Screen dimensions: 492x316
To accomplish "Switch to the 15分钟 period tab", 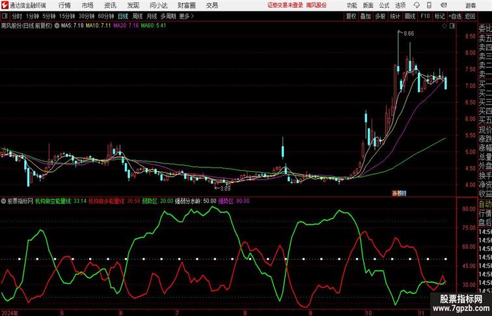I will pyautogui.click(x=67, y=16).
